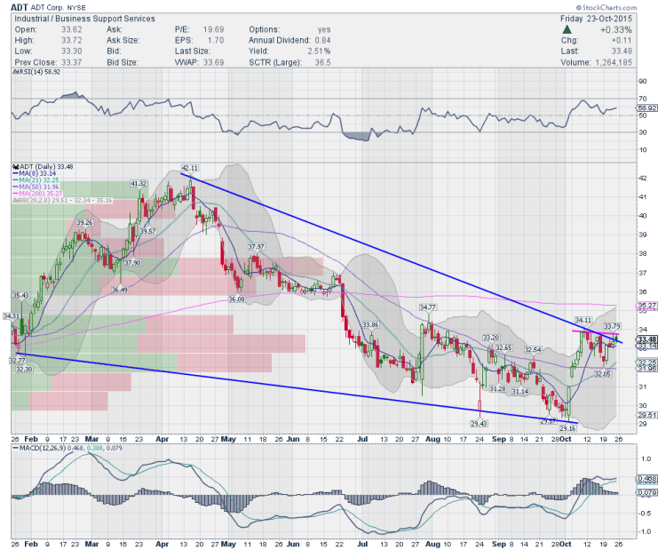Click the 33.86 price label
Image resolution: width=666 pixels, height=550 pixels.
click(370, 324)
